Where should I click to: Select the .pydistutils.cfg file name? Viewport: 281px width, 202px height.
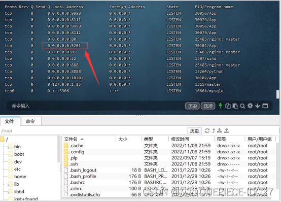[85, 194]
